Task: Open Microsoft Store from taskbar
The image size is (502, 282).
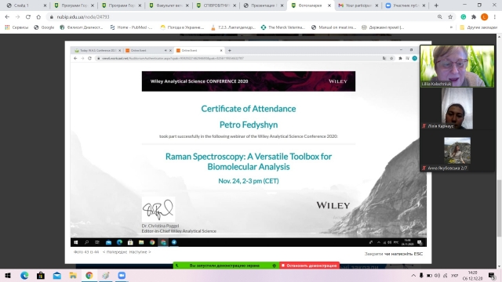Action: click(41, 275)
